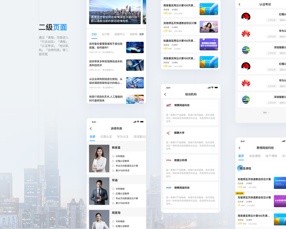
Task: Open instructor 韩家星's portrait photo
Action: coord(99,158)
